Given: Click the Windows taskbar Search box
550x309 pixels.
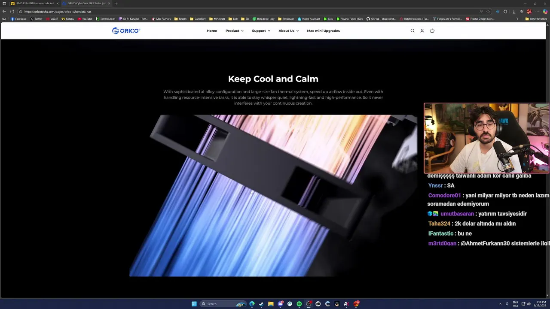Looking at the screenshot, I should [x=224, y=304].
